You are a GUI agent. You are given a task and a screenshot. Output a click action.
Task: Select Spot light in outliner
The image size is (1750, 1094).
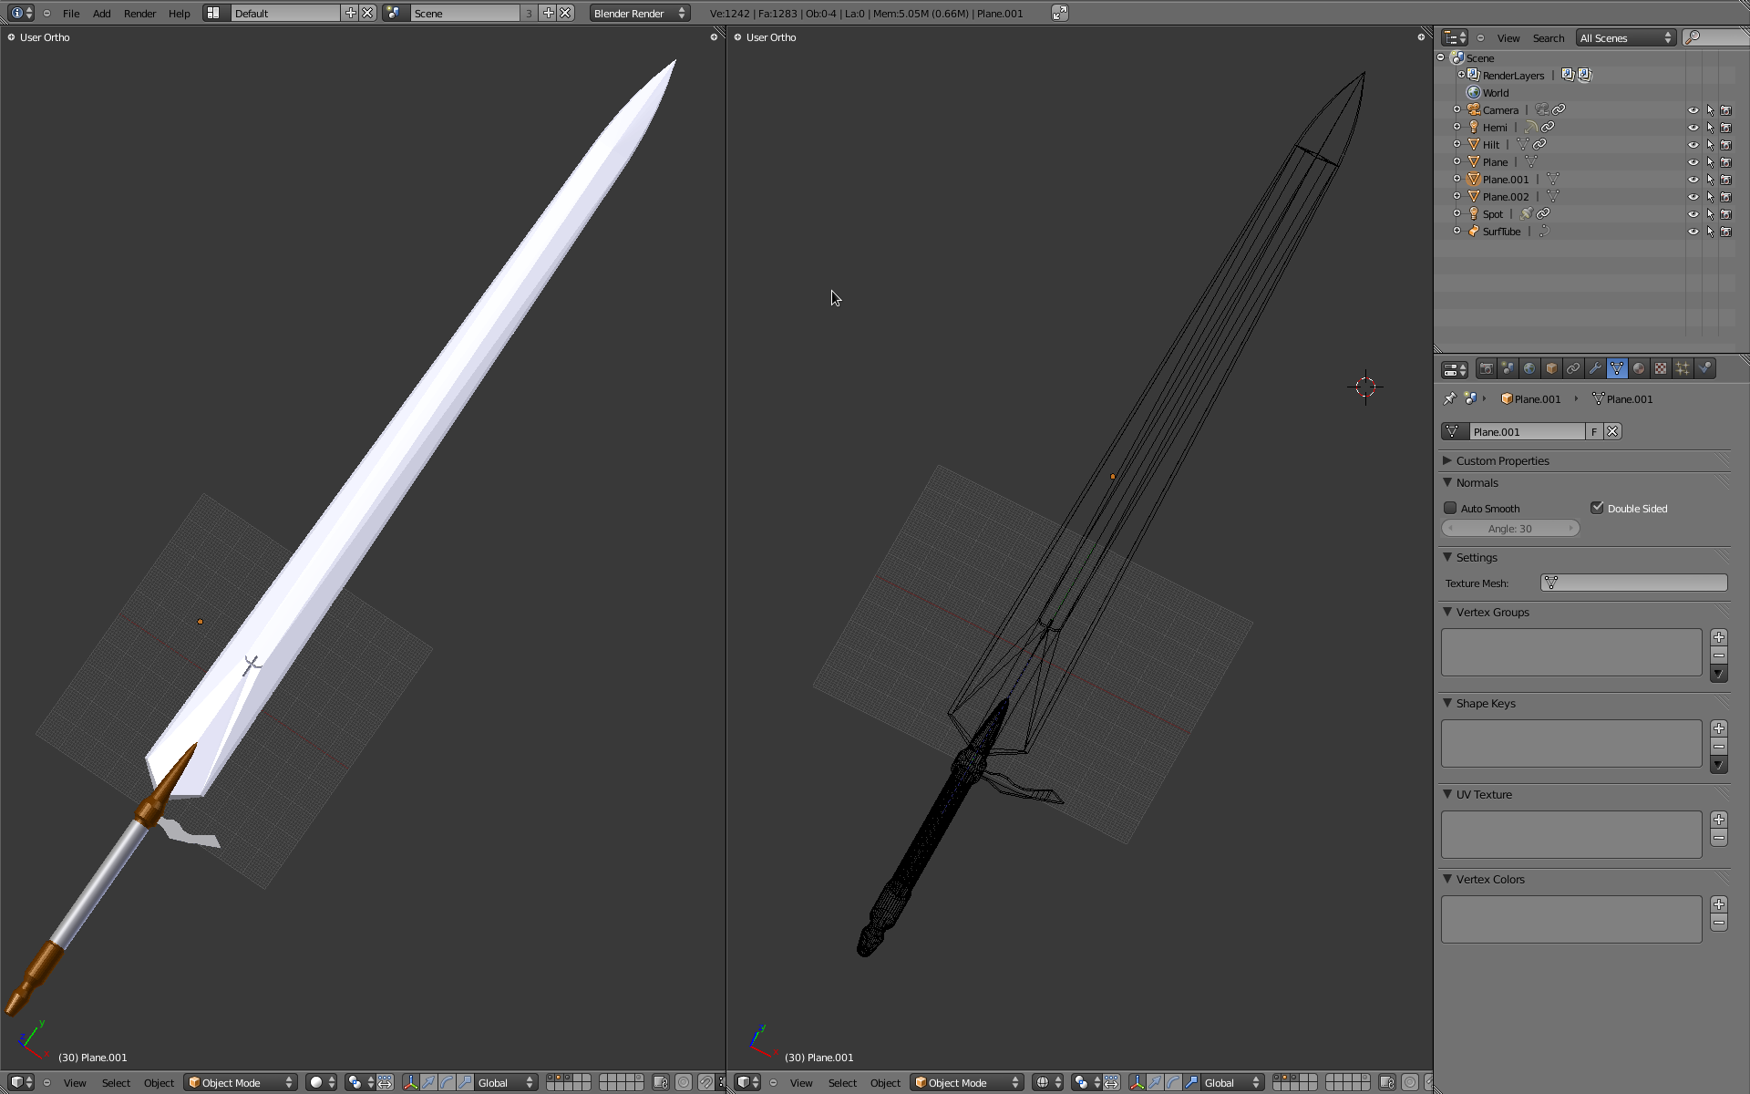(x=1492, y=213)
